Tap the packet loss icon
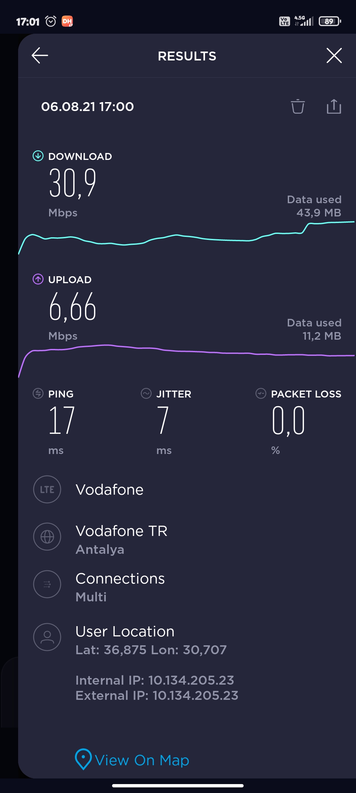The height and width of the screenshot is (793, 356). pyautogui.click(x=261, y=394)
